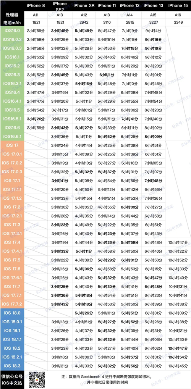
Task: Select the iOS 17 row label
Action: click(13, 145)
